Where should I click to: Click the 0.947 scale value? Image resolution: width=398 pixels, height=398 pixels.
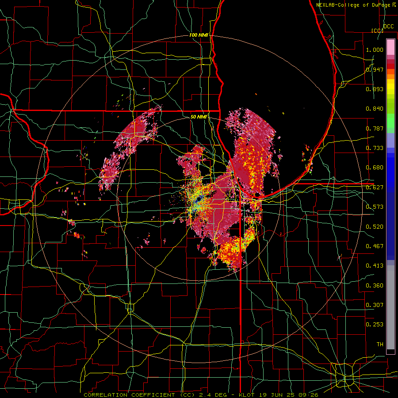click(x=375, y=69)
